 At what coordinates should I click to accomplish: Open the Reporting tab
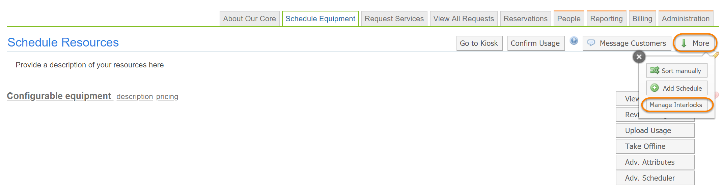coord(606,19)
